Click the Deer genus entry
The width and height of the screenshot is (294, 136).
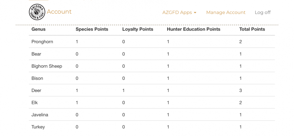click(36, 90)
